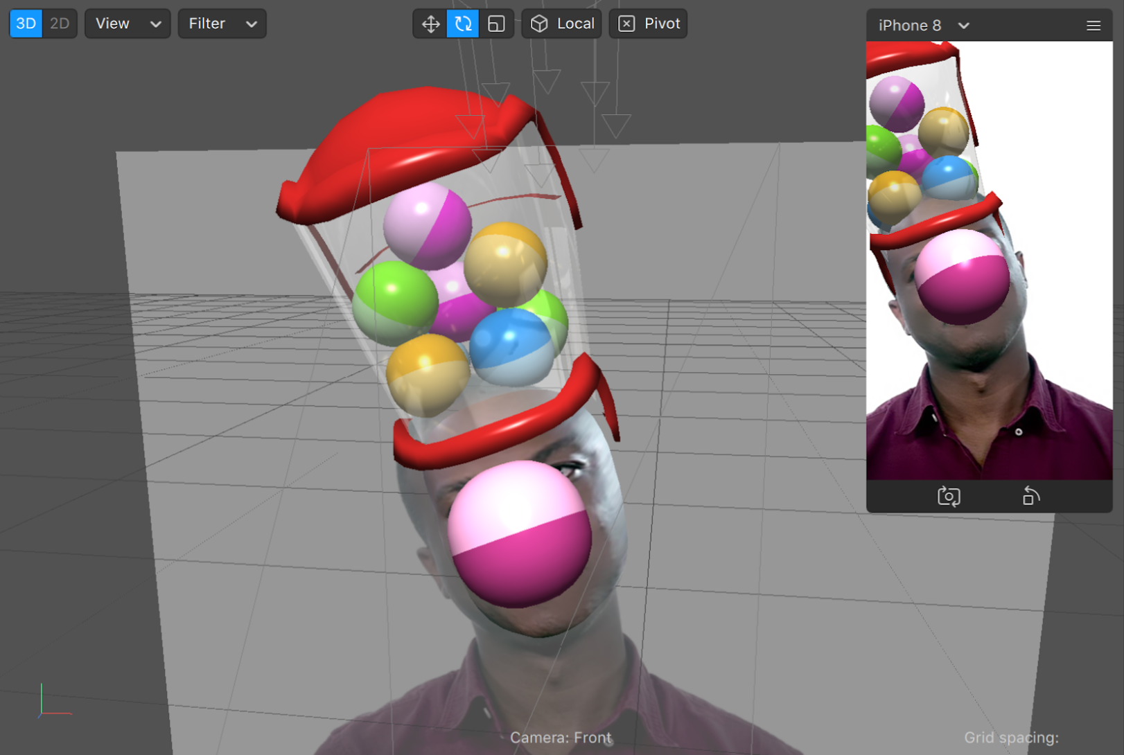Viewport: 1124px width, 755px height.
Task: Switch viewport to 3D mode
Action: [x=26, y=24]
